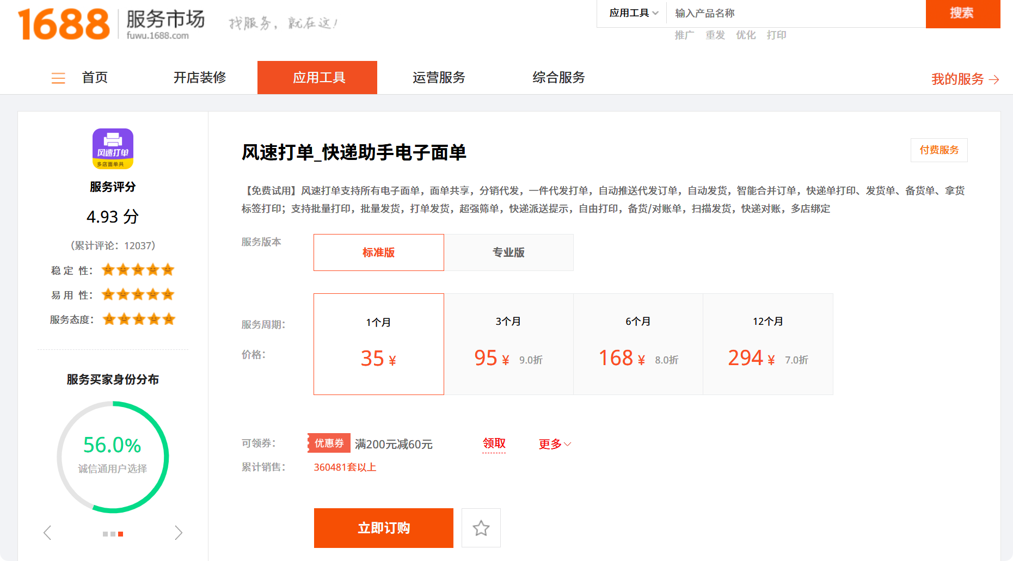Click the 打印 search suggestion

tap(776, 35)
